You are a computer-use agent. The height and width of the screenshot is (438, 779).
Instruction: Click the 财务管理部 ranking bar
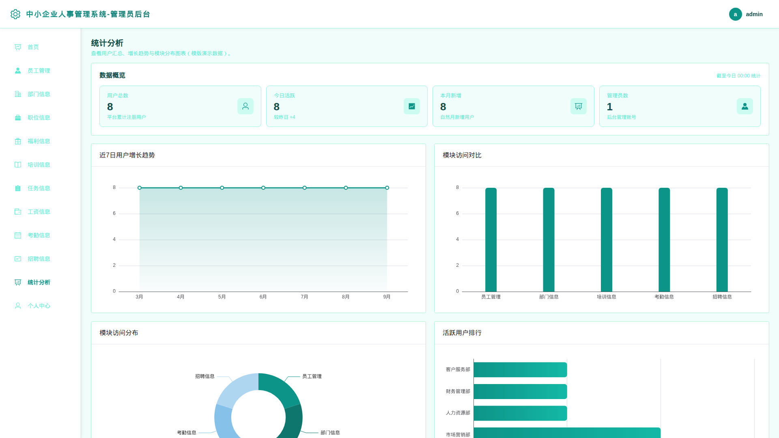click(520, 391)
